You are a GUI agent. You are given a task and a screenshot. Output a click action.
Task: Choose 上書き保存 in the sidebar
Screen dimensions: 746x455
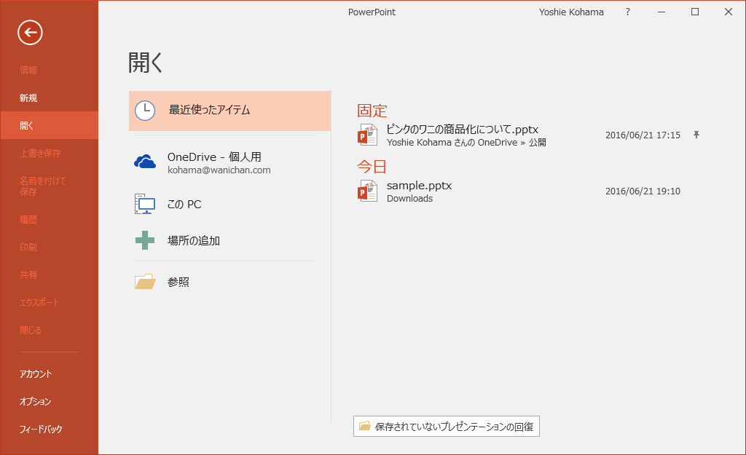click(40, 153)
